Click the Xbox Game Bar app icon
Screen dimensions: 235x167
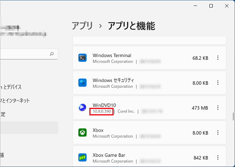(82, 158)
